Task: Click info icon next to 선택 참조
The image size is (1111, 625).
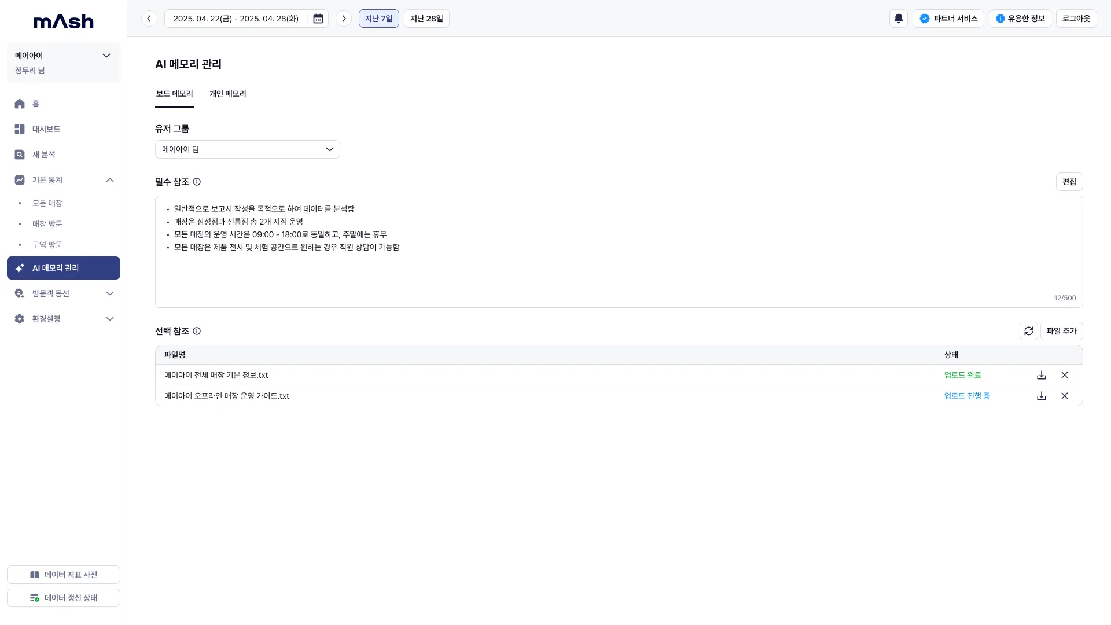Action: [x=197, y=331]
